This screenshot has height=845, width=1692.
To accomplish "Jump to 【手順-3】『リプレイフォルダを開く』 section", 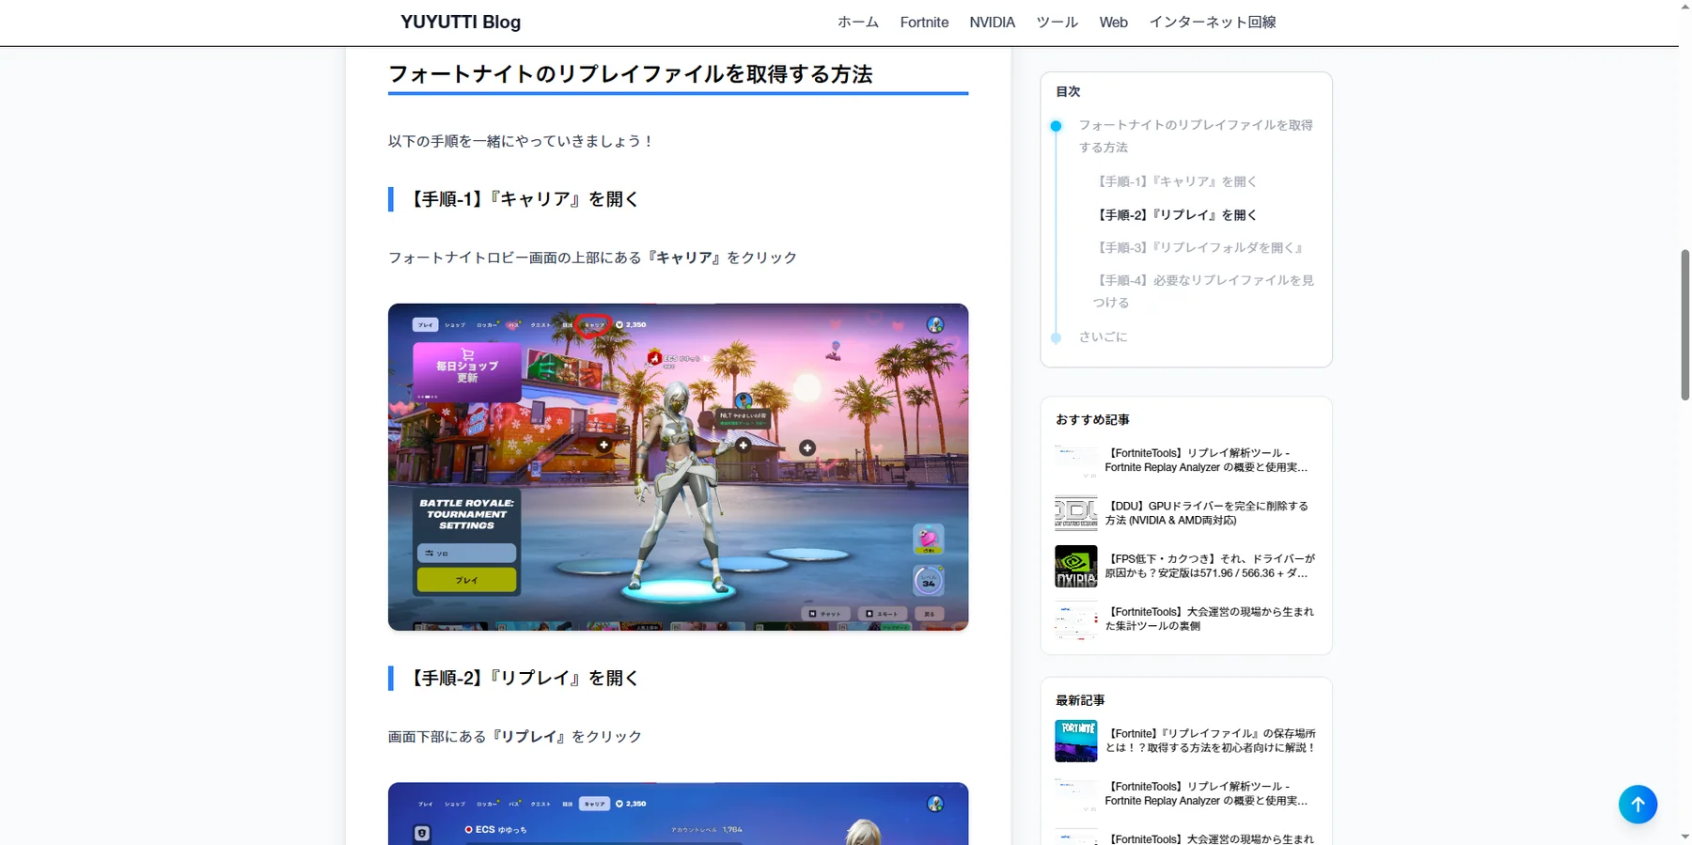I will click(x=1198, y=248).
